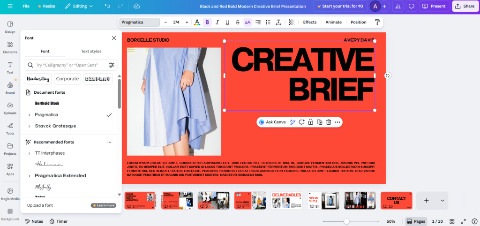The height and width of the screenshot is (226, 480).
Task: Select the Font tab
Action: tap(45, 51)
